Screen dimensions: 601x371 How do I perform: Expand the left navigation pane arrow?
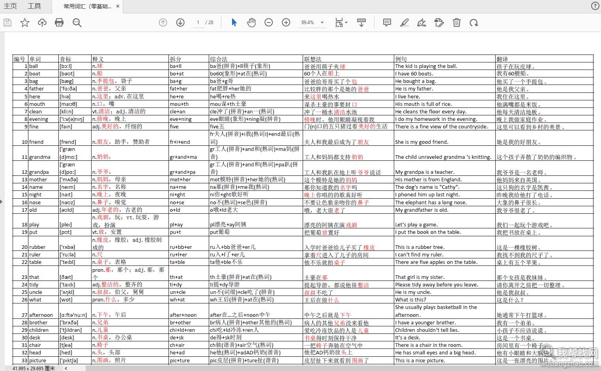(x=2, y=202)
